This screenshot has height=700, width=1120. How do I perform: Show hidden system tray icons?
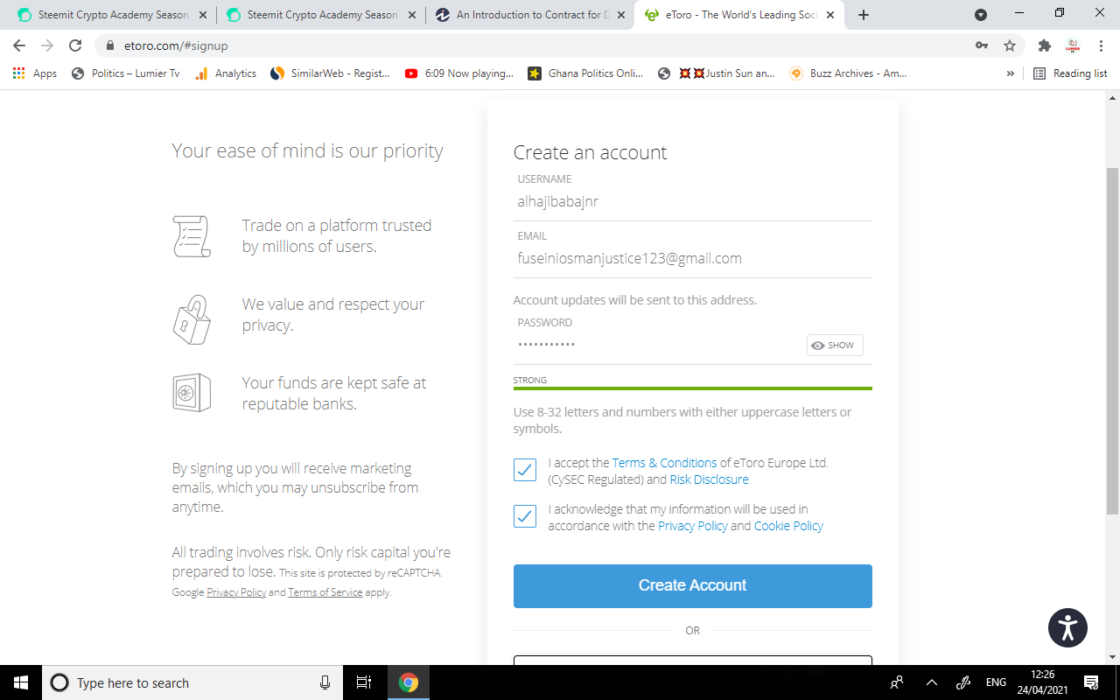coord(931,682)
